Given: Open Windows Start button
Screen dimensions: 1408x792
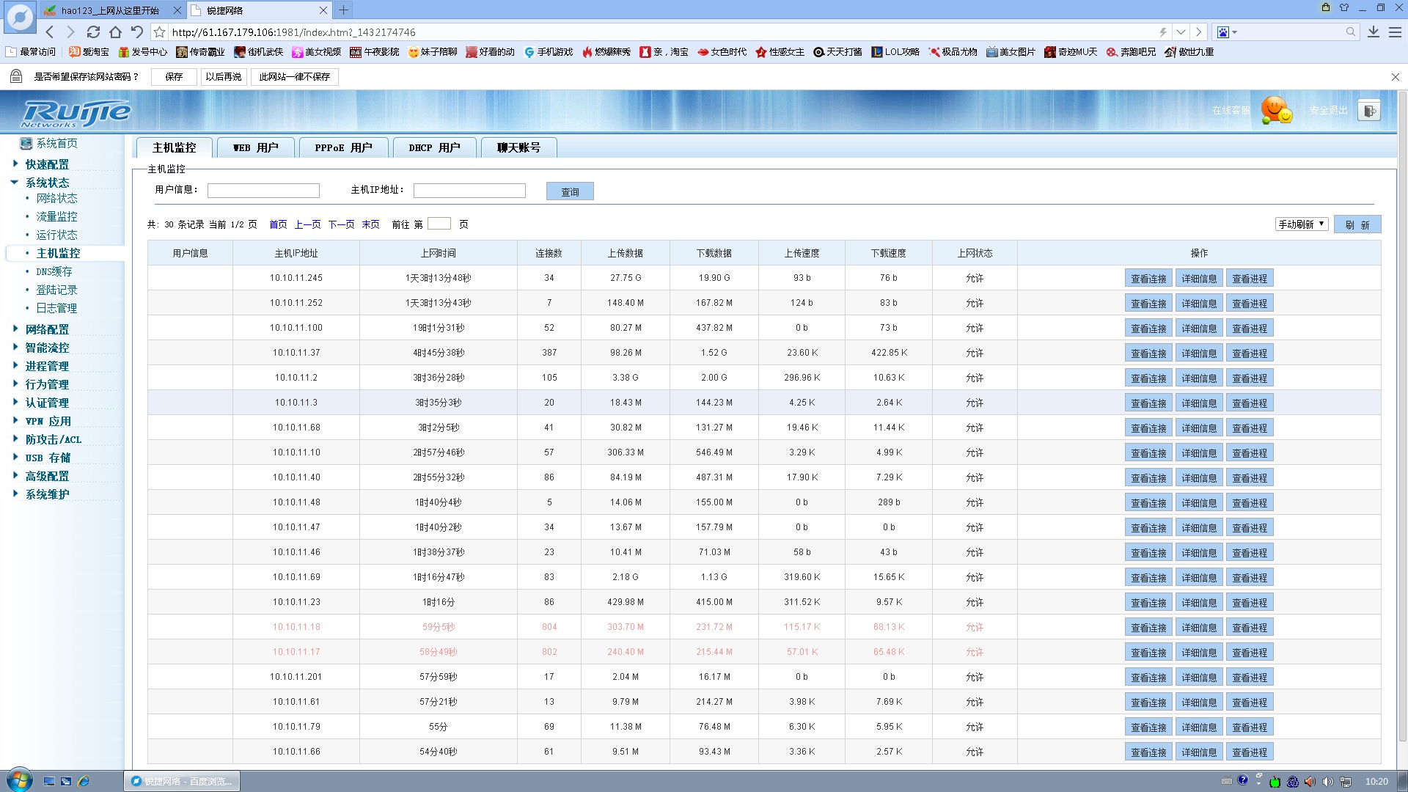Looking at the screenshot, I should coord(20,780).
